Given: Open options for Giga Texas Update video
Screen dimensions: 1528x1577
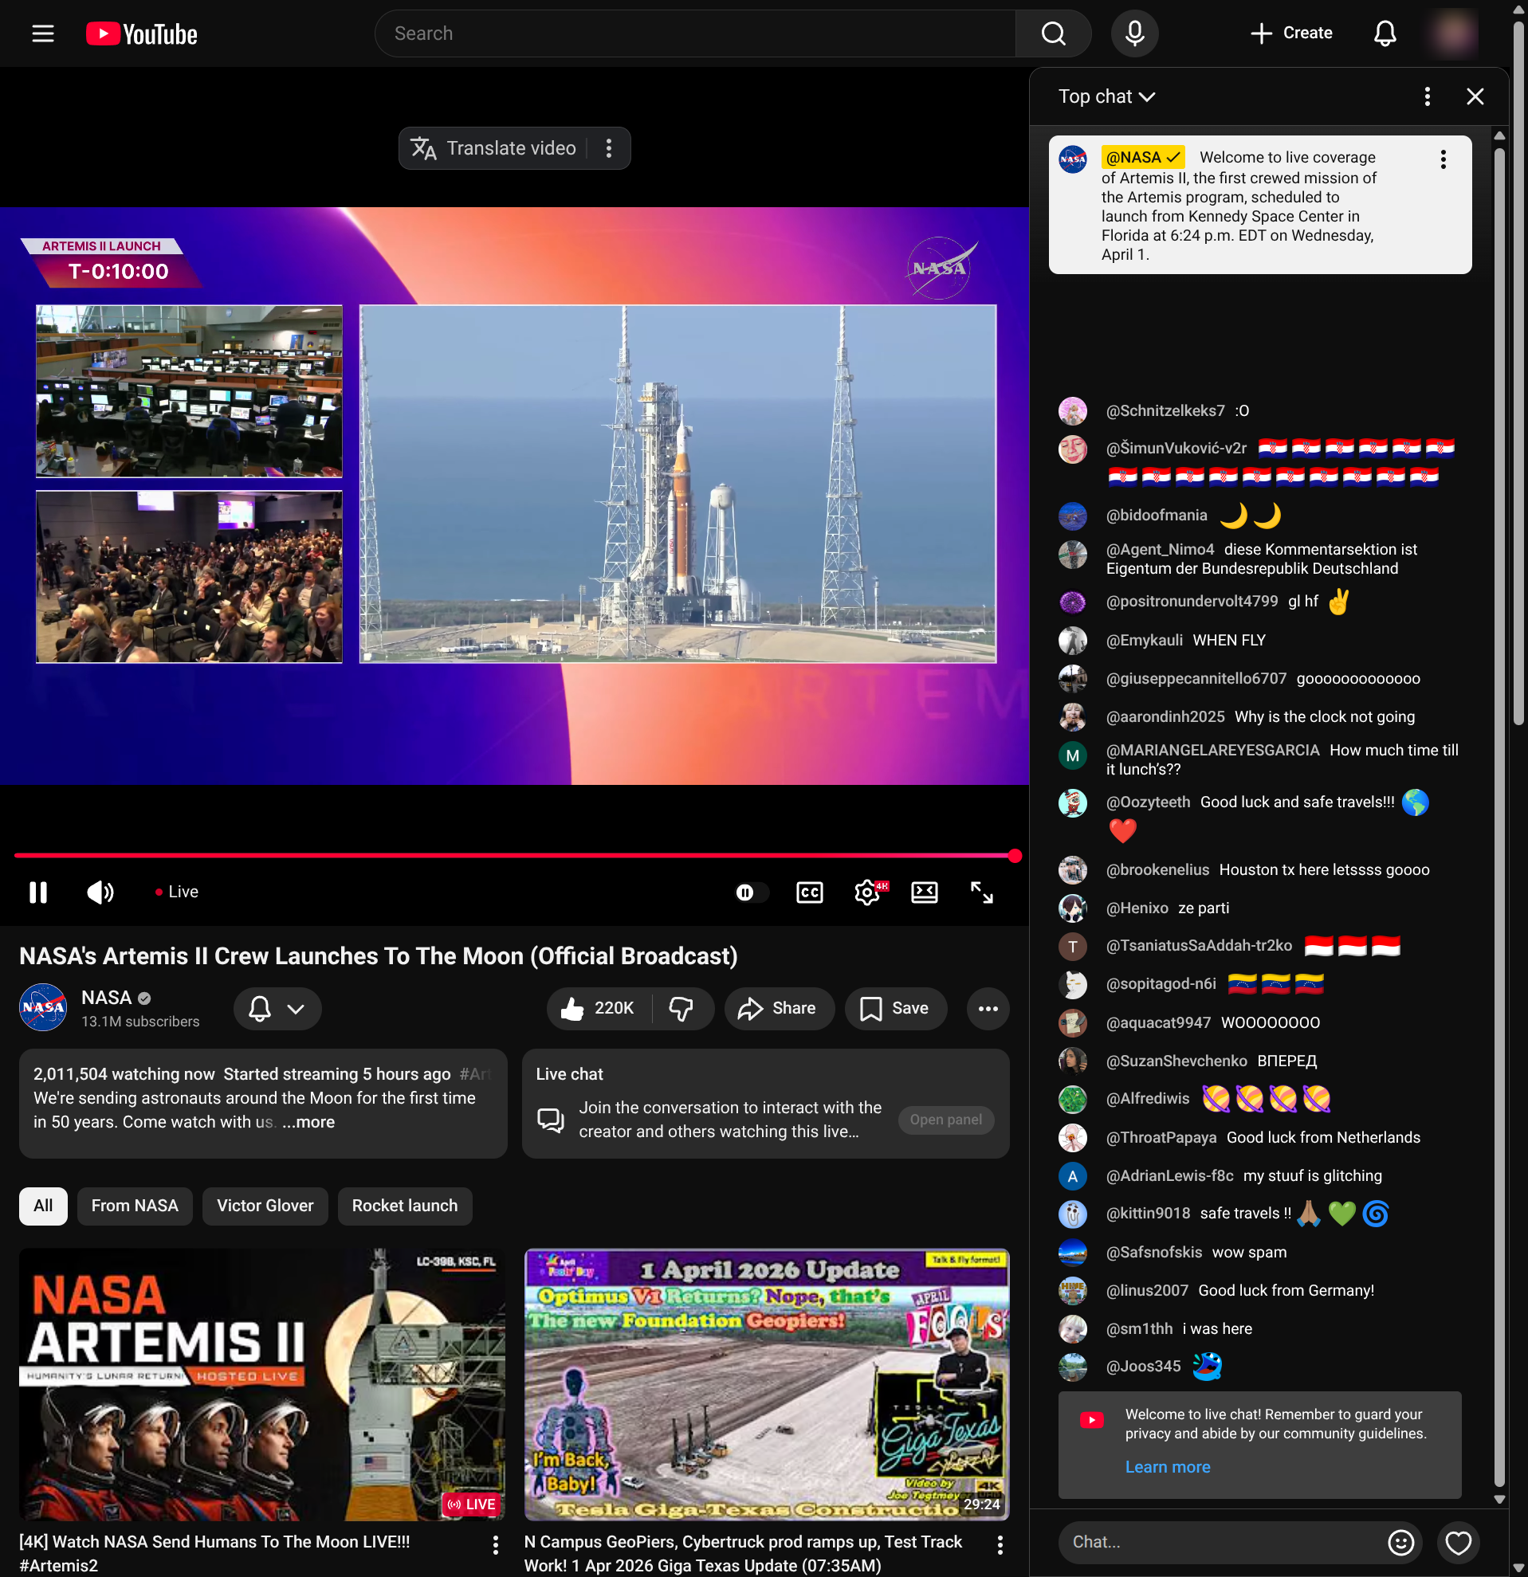Looking at the screenshot, I should 1000,1544.
